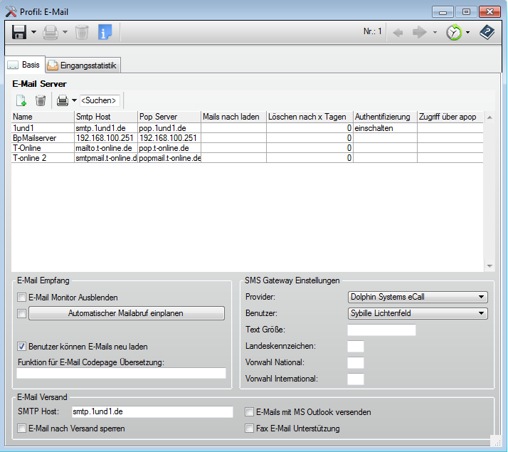Click the SMTP Host input field
Viewport: 508px width, 452px height.
click(x=152, y=411)
